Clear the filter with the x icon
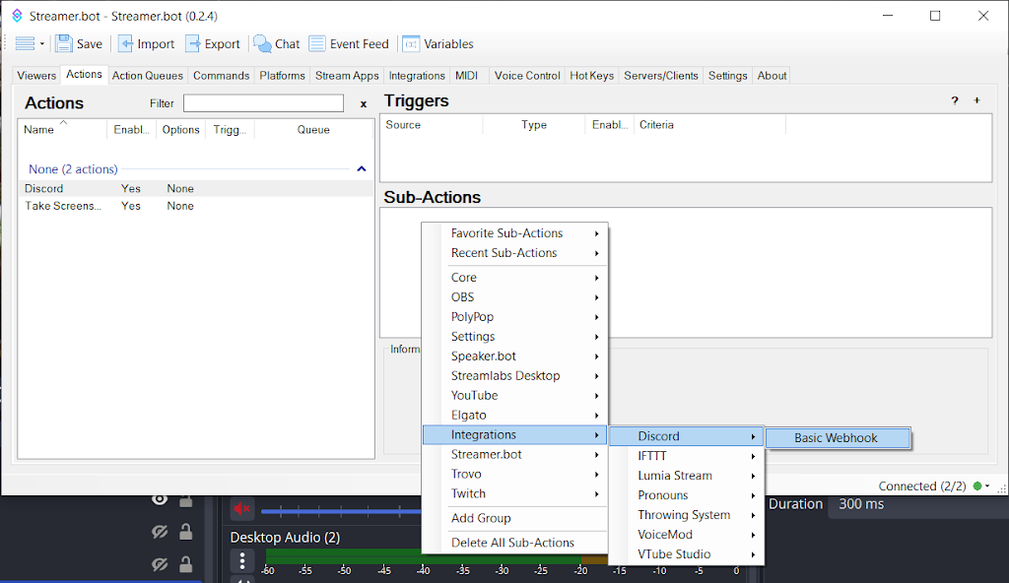Screen dimensions: 1009x583 (363, 103)
